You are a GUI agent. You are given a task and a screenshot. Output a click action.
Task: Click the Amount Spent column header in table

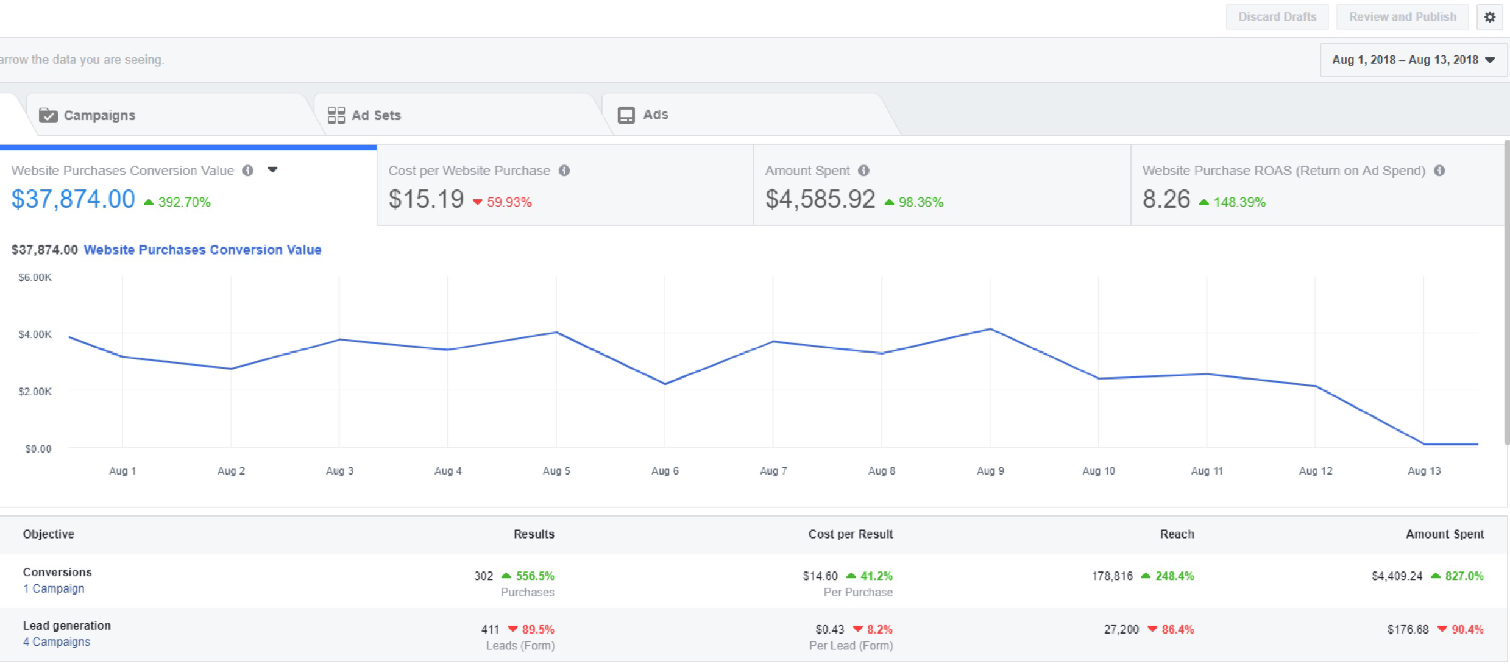1445,534
